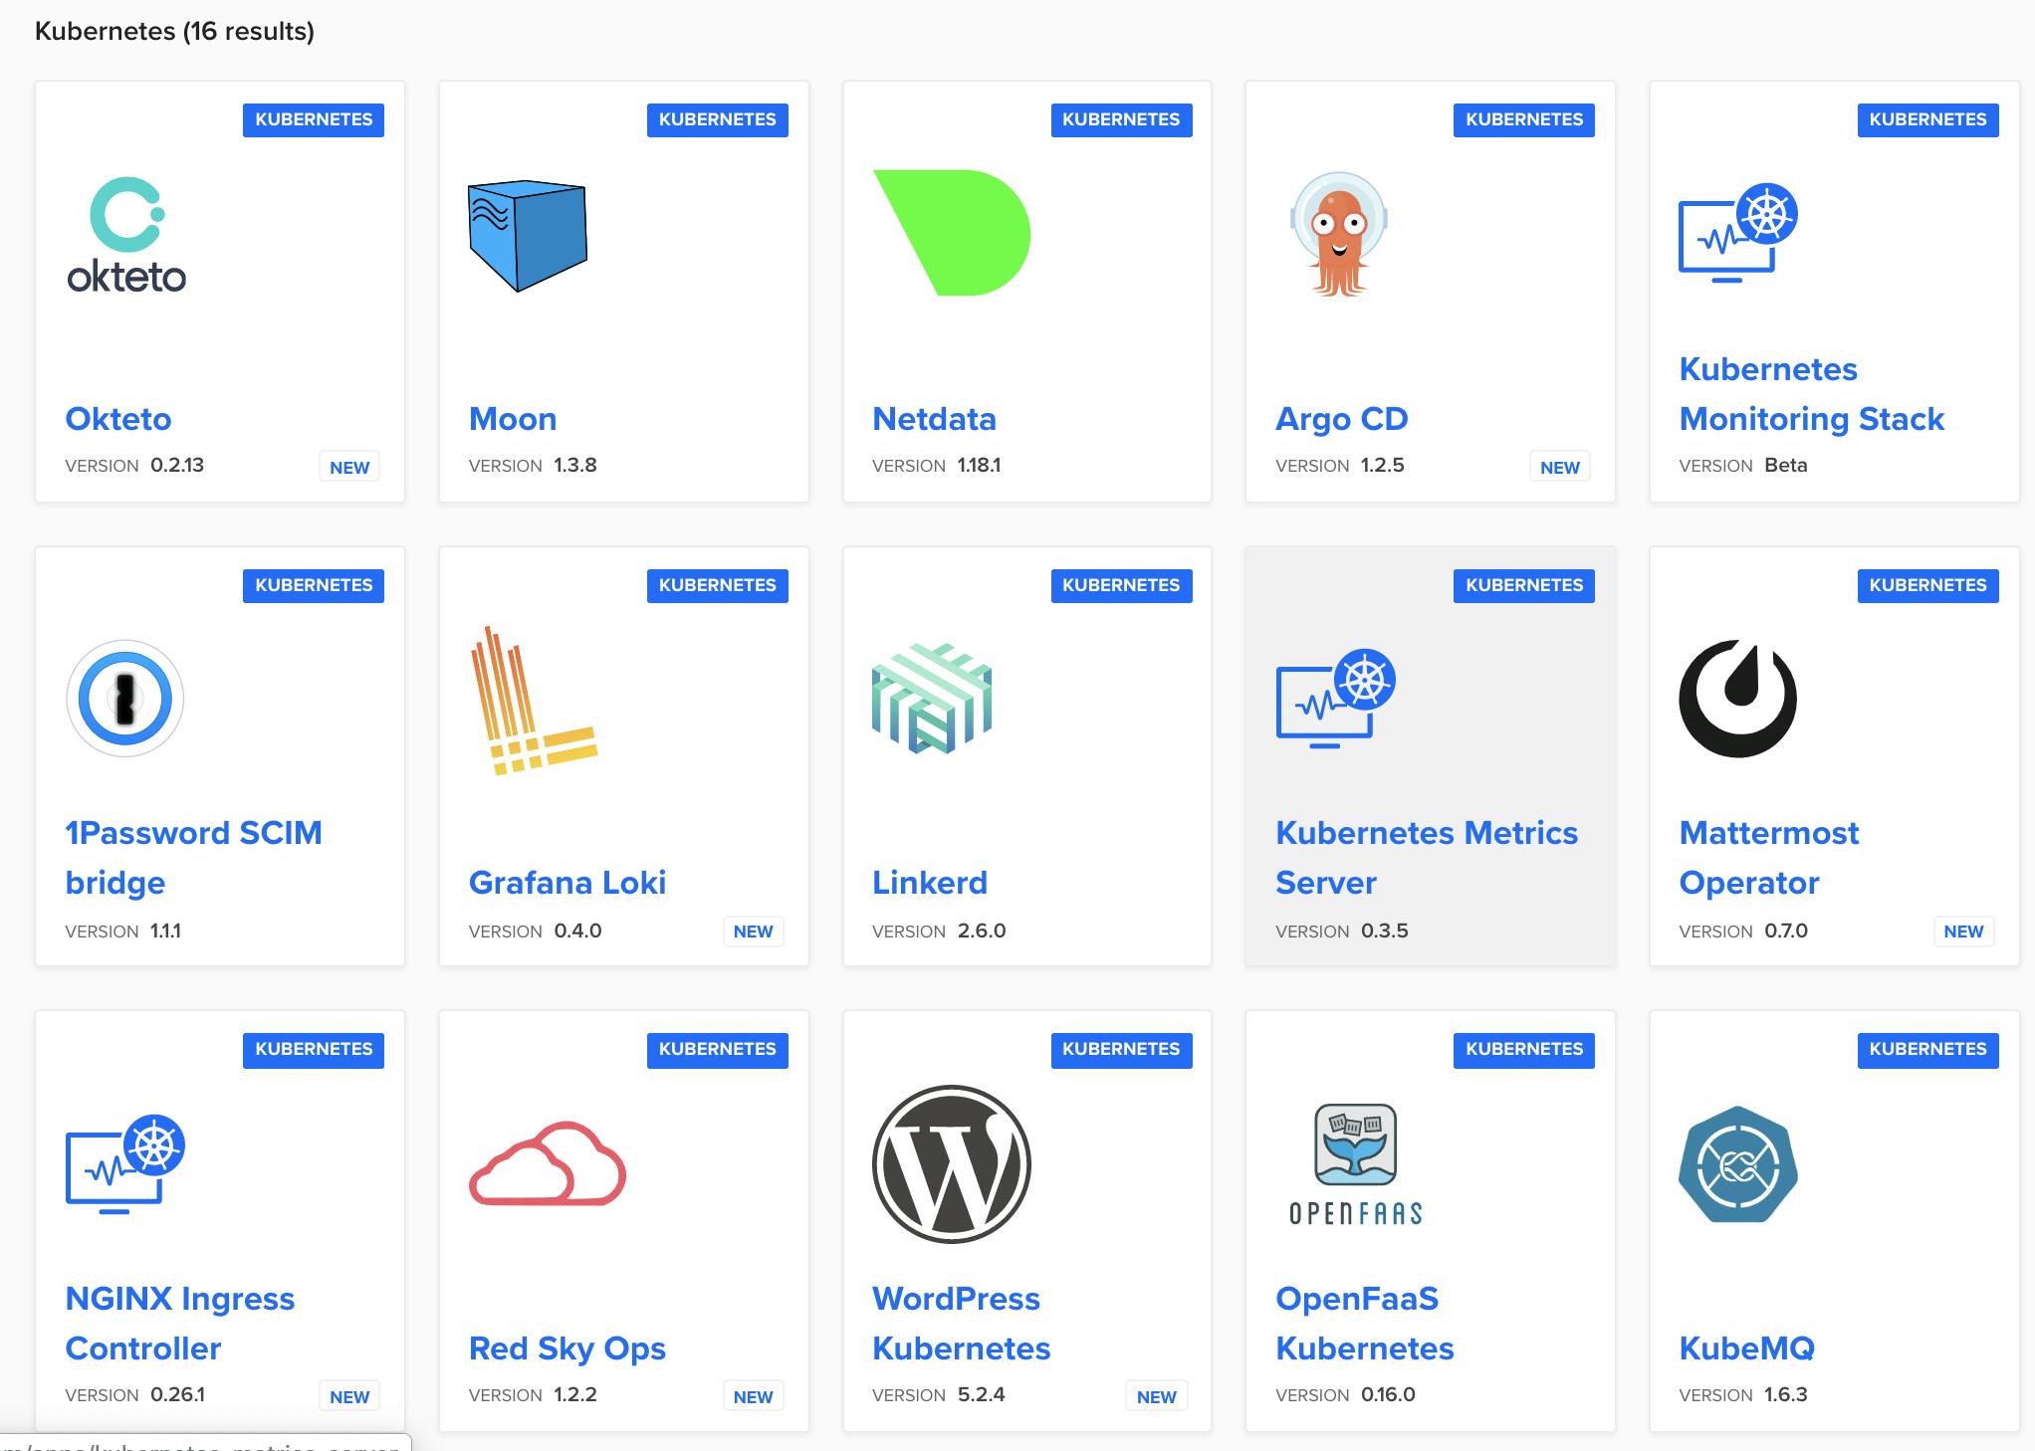This screenshot has width=2035, height=1451.
Task: Open the Argo CD title link
Action: pyautogui.click(x=1342, y=419)
